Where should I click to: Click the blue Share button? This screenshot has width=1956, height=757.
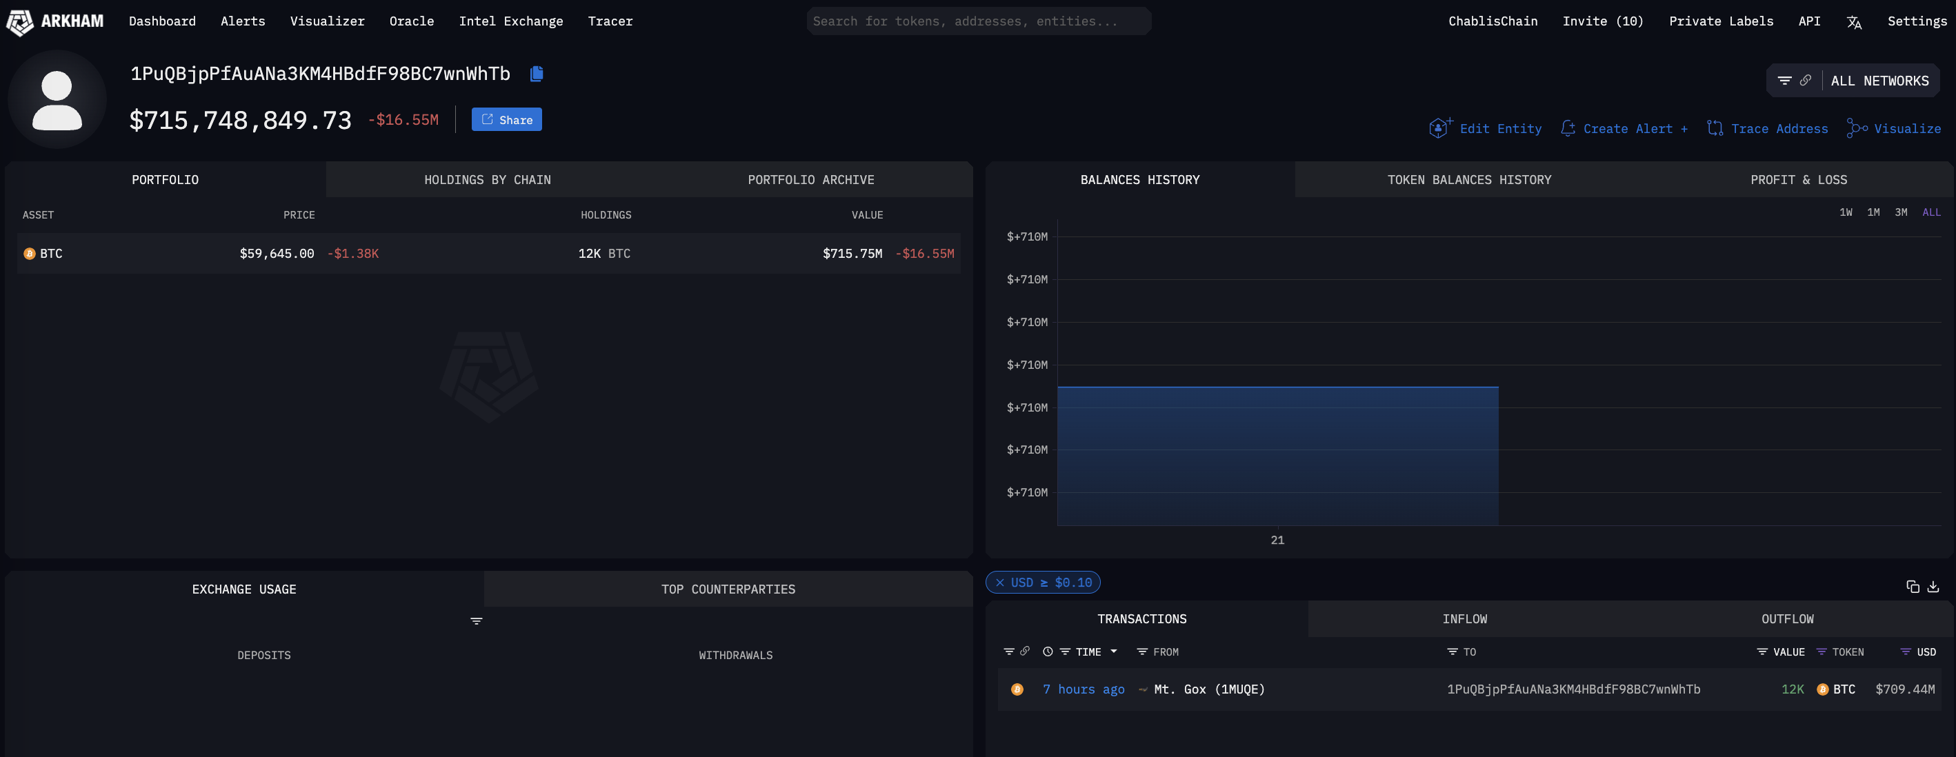point(506,119)
